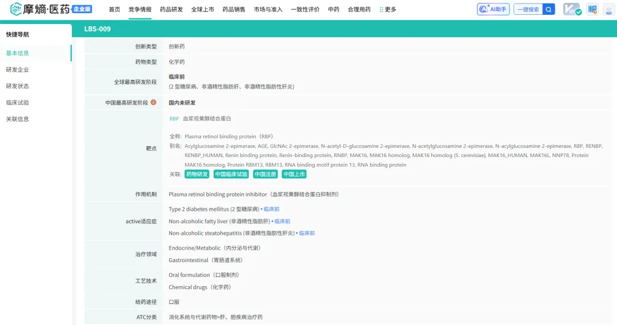Click the 一键搜索 search field
Image resolution: width=617 pixels, height=325 pixels.
point(527,10)
